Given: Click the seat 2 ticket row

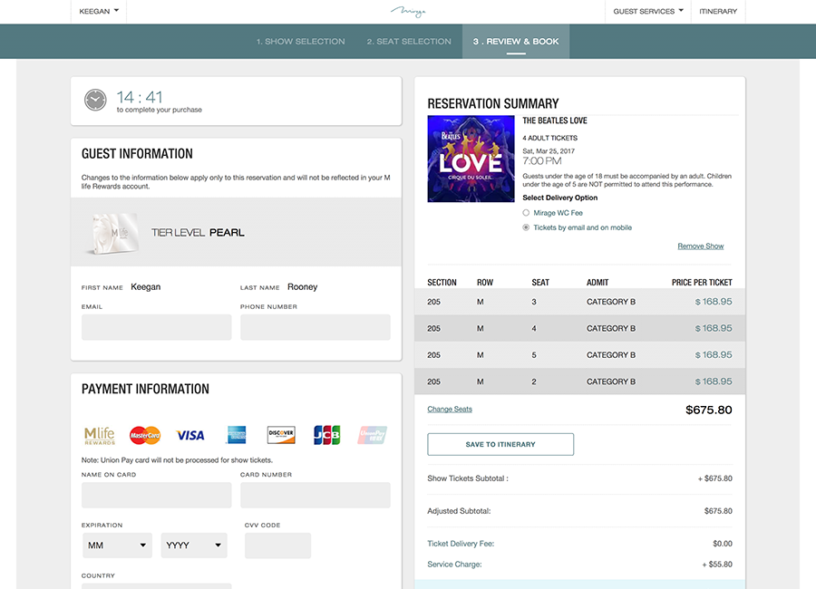Looking at the screenshot, I should point(579,381).
